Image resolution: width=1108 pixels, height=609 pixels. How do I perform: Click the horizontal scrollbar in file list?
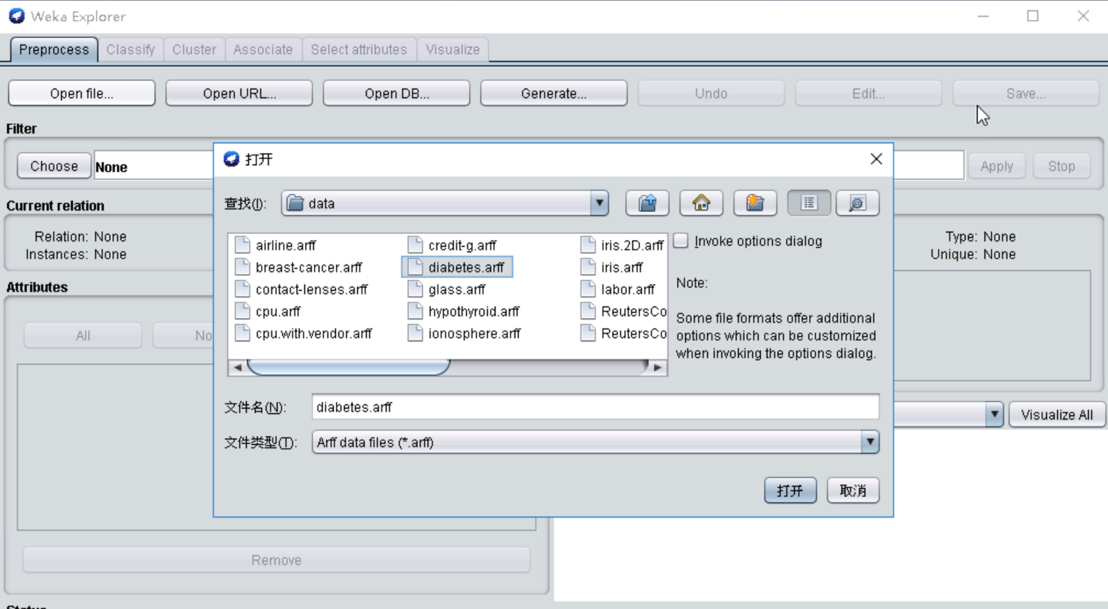[348, 367]
